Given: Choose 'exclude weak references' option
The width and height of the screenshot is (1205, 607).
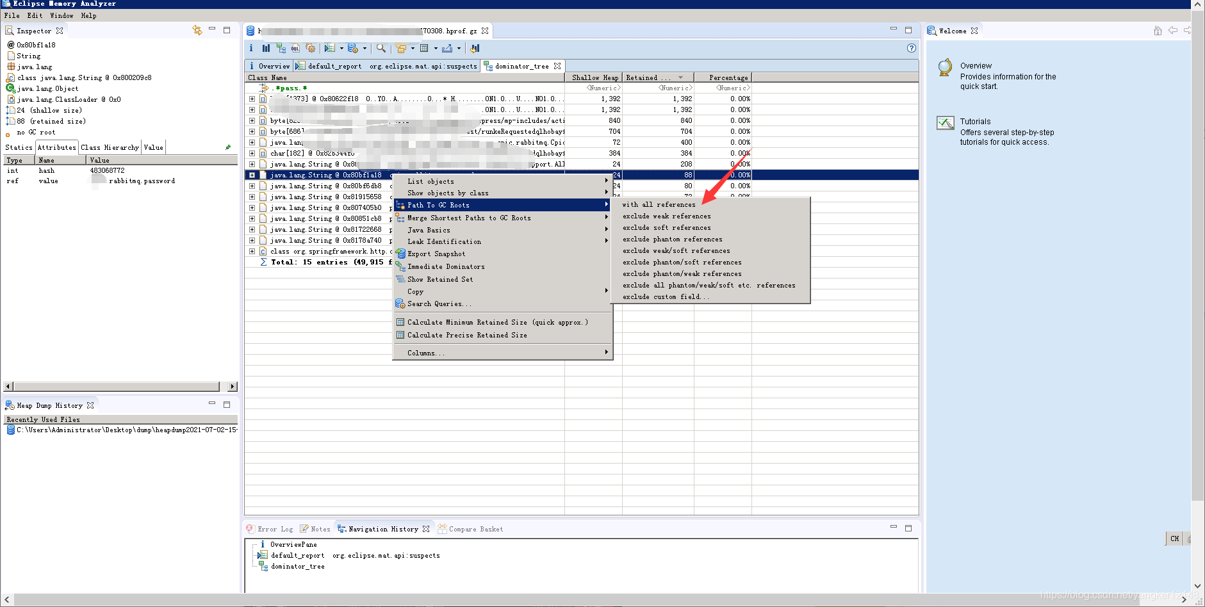Looking at the screenshot, I should 710,216.
